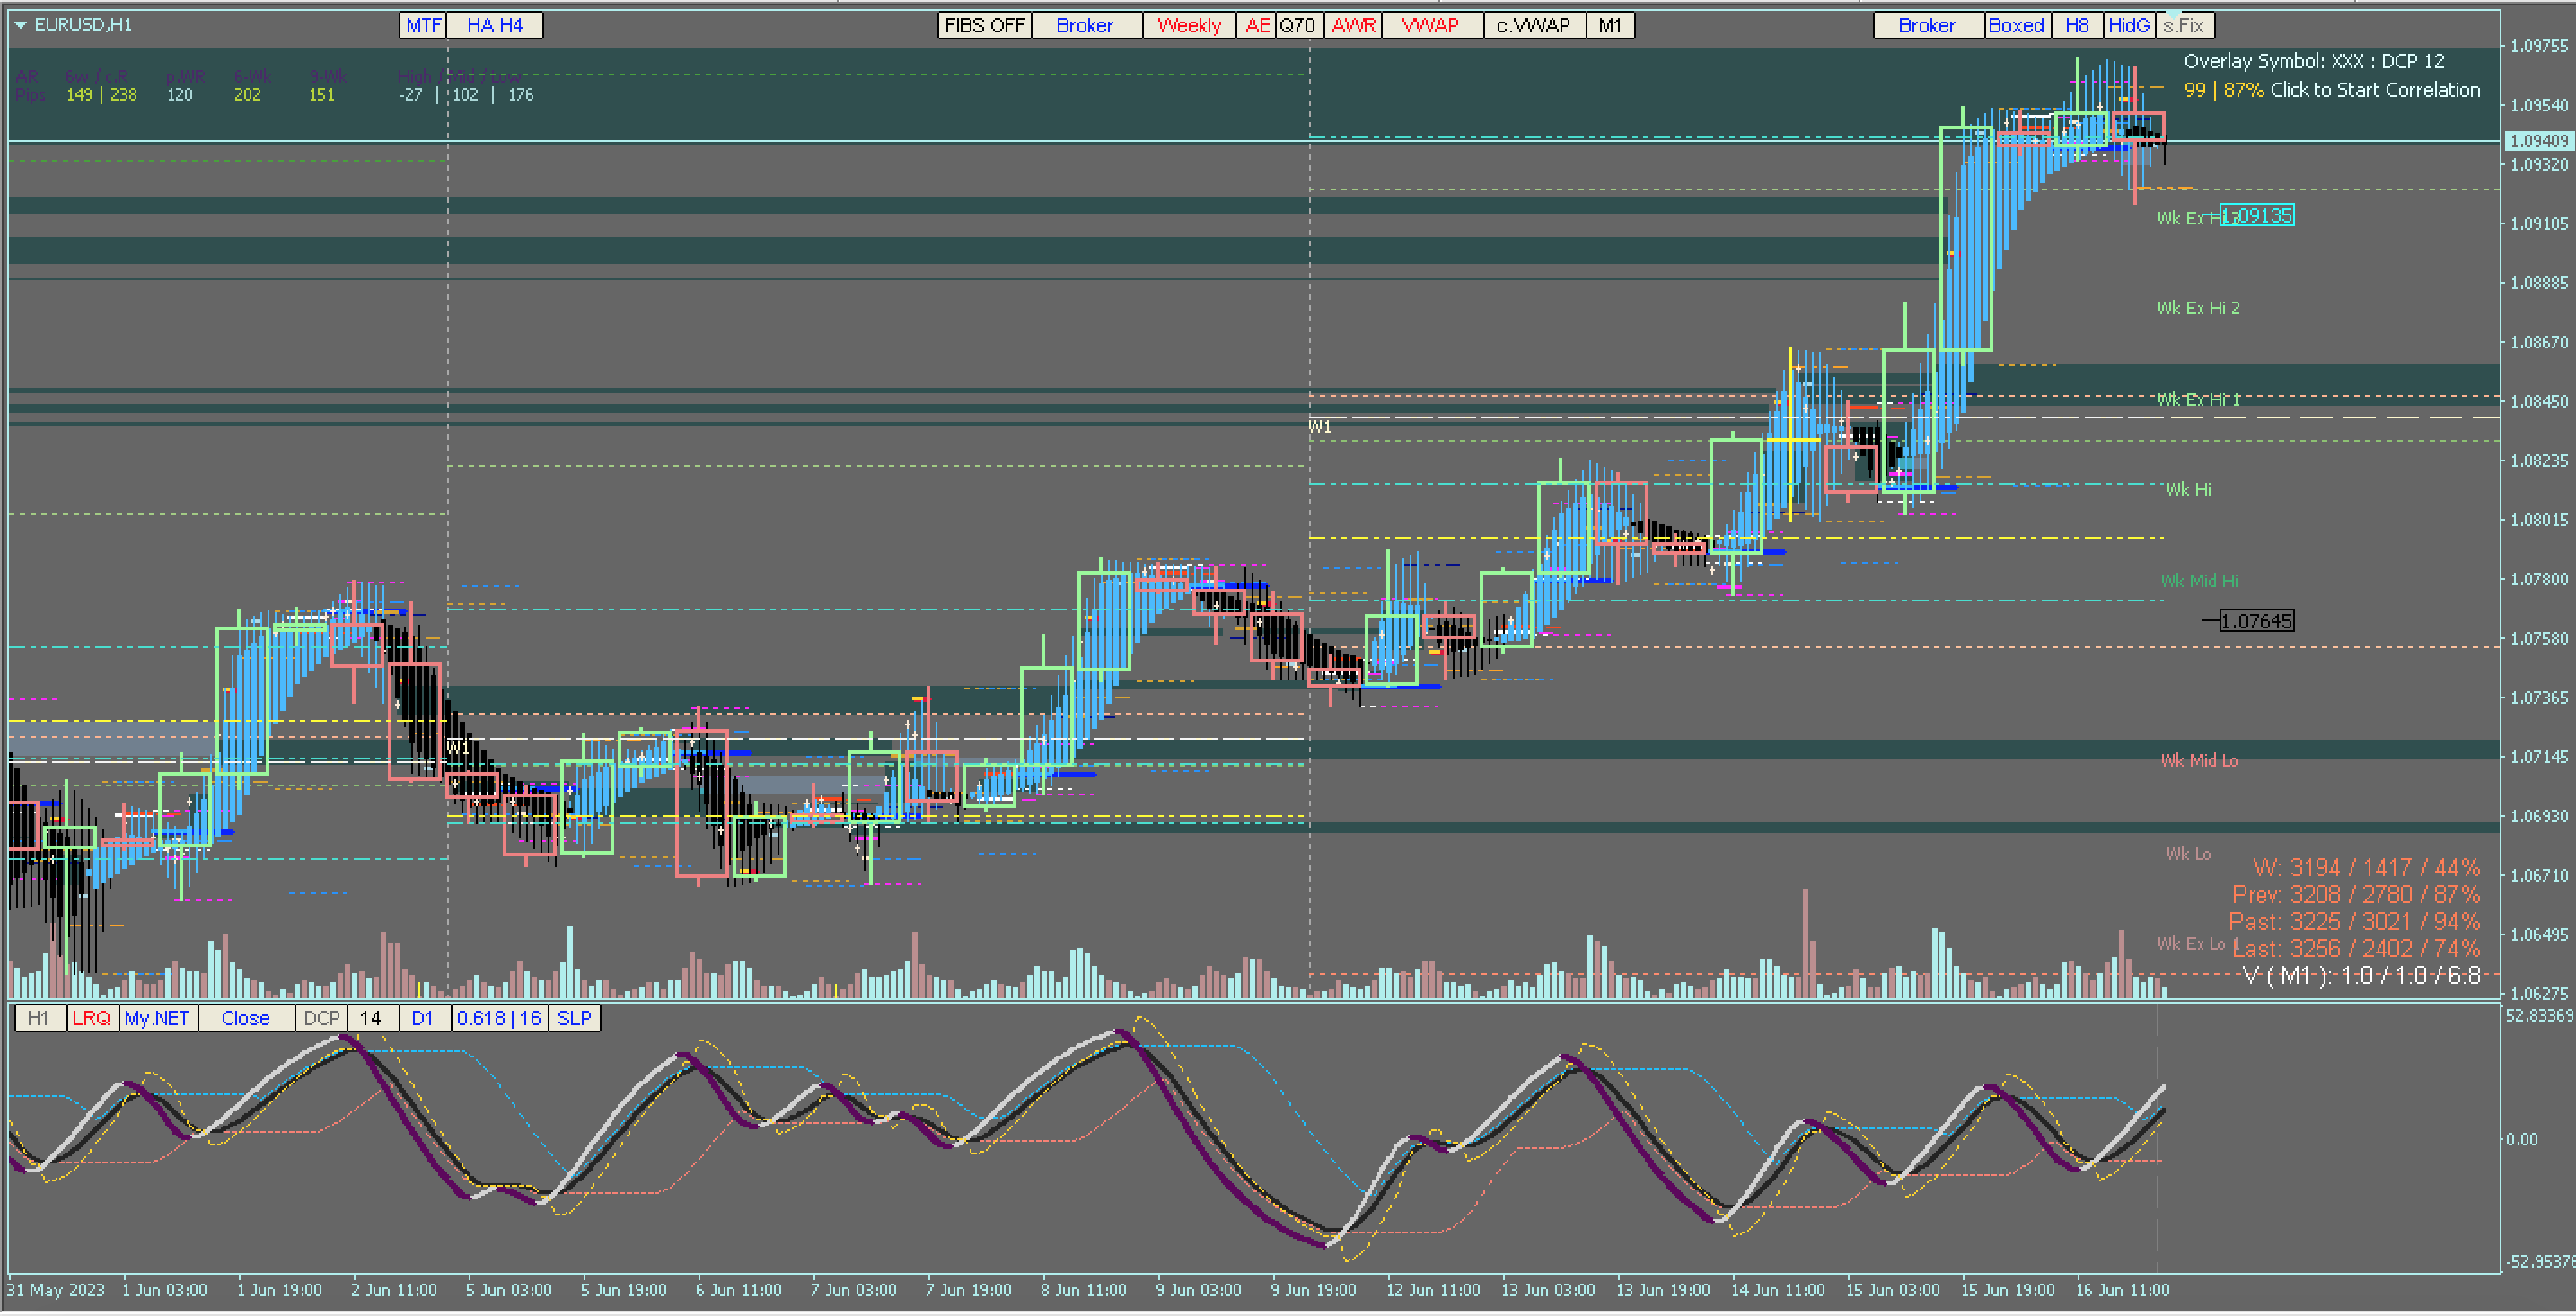Click the AE button
This screenshot has height=1316, width=2576.
(1256, 25)
